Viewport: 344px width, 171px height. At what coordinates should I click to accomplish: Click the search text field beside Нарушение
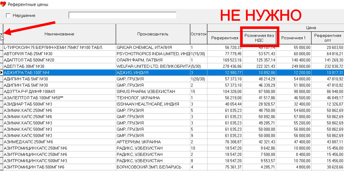(x=122, y=15)
